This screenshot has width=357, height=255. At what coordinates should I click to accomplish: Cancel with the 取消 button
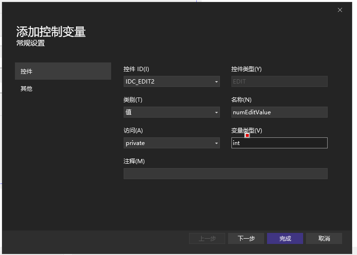pyautogui.click(x=324, y=238)
